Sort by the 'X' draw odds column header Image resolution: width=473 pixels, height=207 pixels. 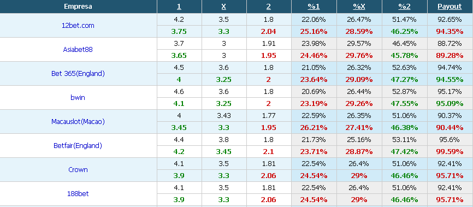coord(224,7)
